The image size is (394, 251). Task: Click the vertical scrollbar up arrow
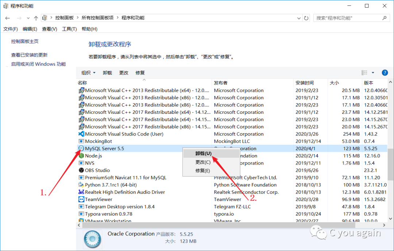pos(390,82)
